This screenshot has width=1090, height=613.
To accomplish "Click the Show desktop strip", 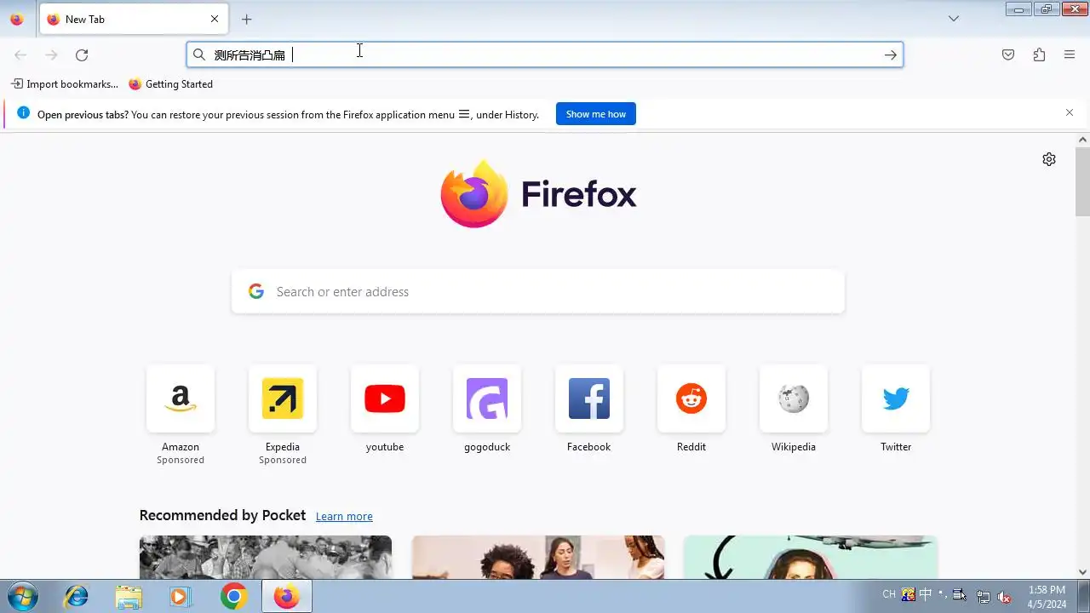I will tap(1083, 596).
